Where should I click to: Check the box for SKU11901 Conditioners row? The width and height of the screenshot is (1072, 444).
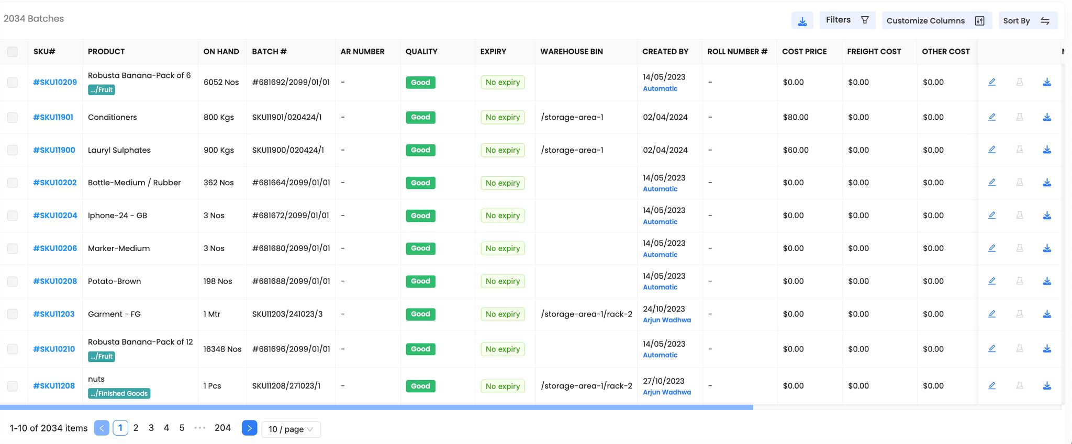[13, 118]
